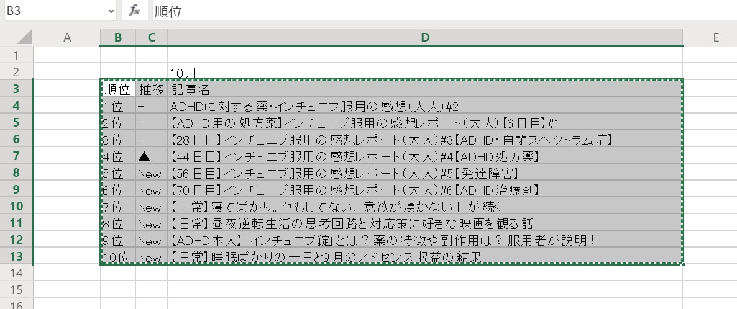Select row 9 header

(x=17, y=189)
